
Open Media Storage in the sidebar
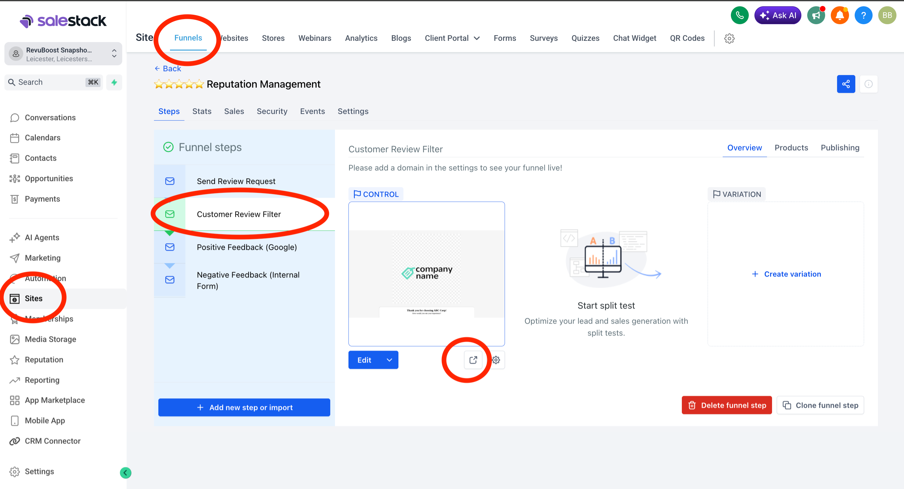(x=50, y=339)
